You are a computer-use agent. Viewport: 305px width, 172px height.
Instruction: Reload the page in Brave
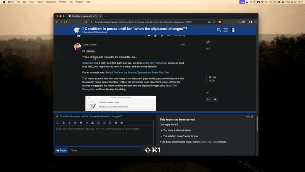coord(66,22)
